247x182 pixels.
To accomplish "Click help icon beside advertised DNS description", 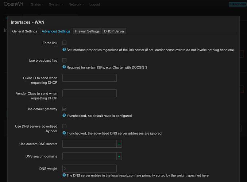I will click(x=64, y=133).
